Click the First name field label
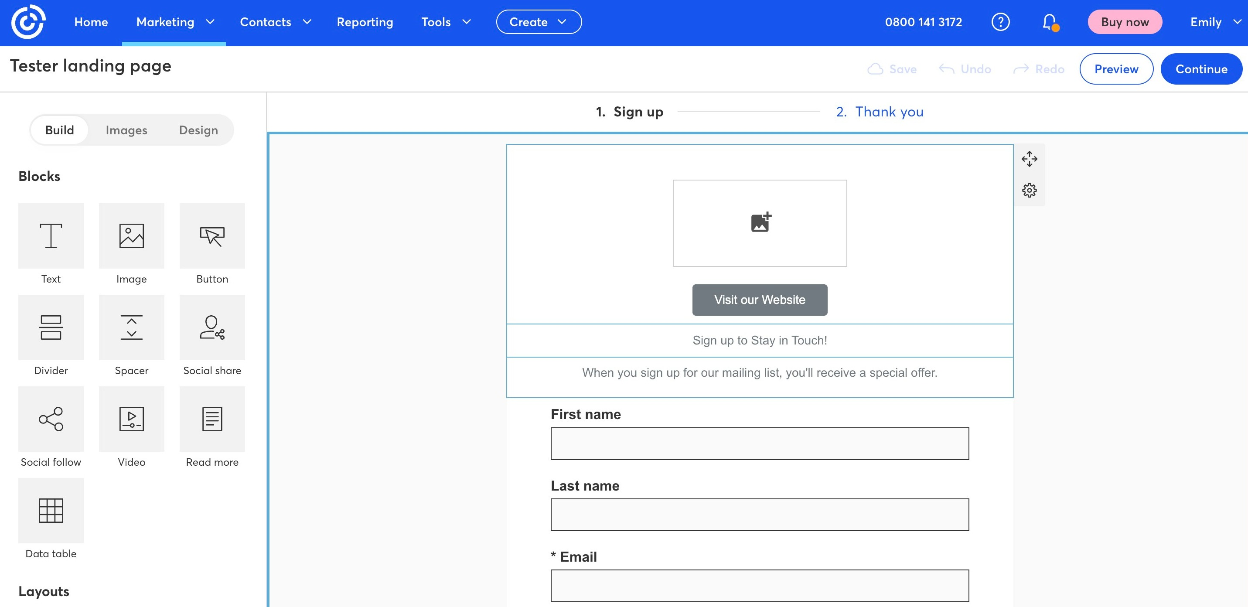This screenshot has width=1248, height=607. click(x=585, y=414)
